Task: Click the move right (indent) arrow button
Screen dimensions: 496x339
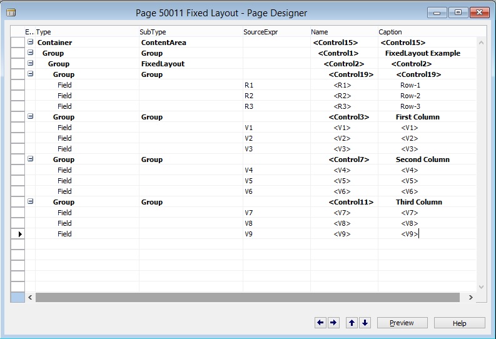Action: pyautogui.click(x=333, y=323)
